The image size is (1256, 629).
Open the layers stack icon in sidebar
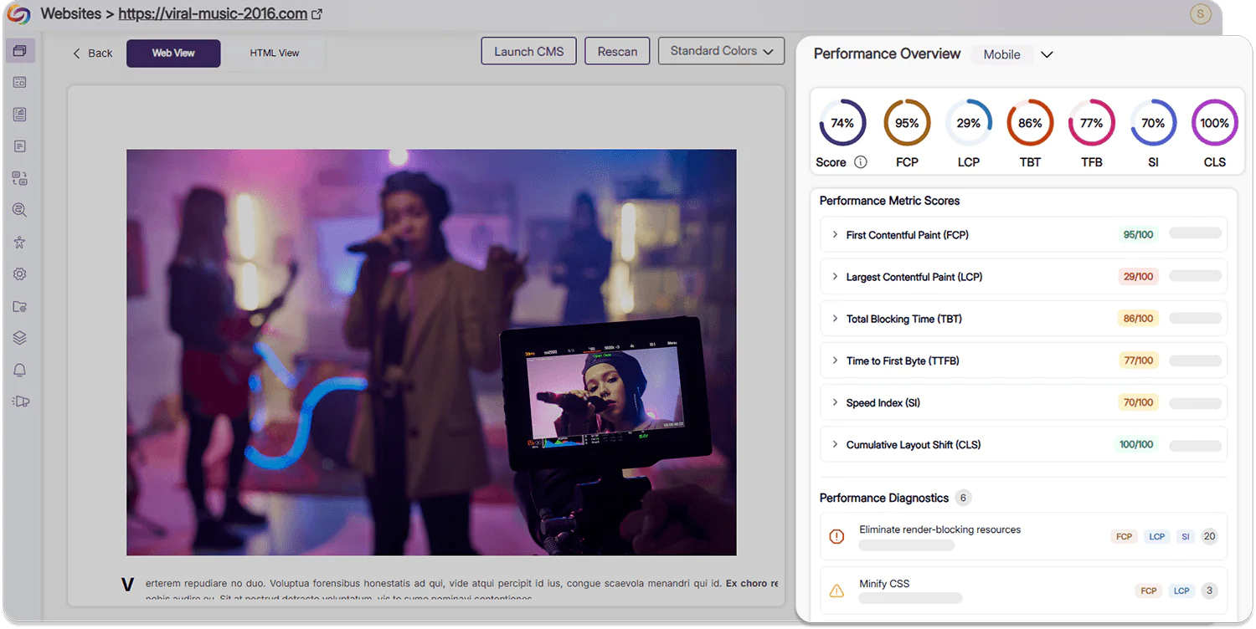tap(20, 338)
